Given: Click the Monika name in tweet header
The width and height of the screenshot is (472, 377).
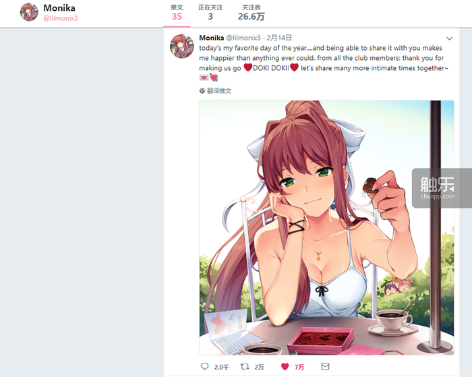Looking at the screenshot, I should [x=211, y=38].
